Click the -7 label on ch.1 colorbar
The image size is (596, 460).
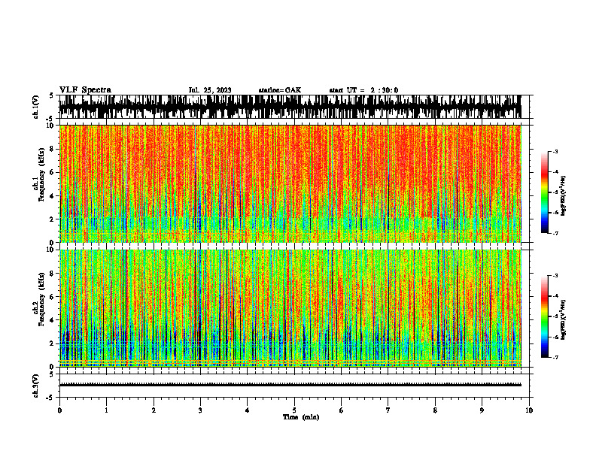[x=555, y=233]
